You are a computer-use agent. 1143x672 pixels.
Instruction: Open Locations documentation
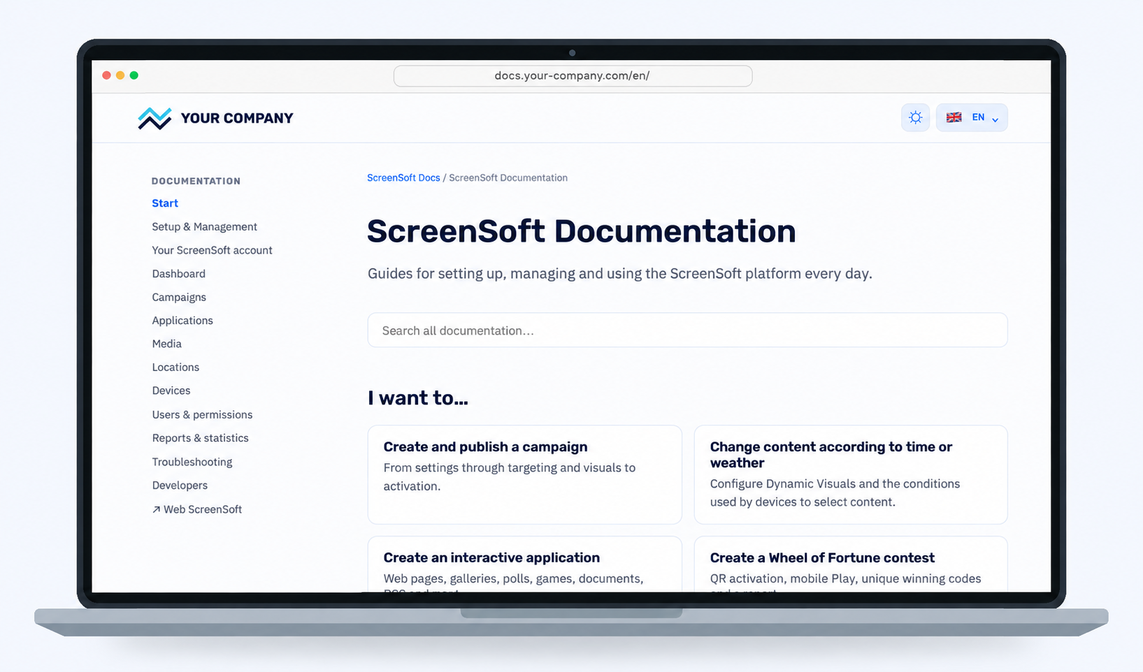click(175, 367)
